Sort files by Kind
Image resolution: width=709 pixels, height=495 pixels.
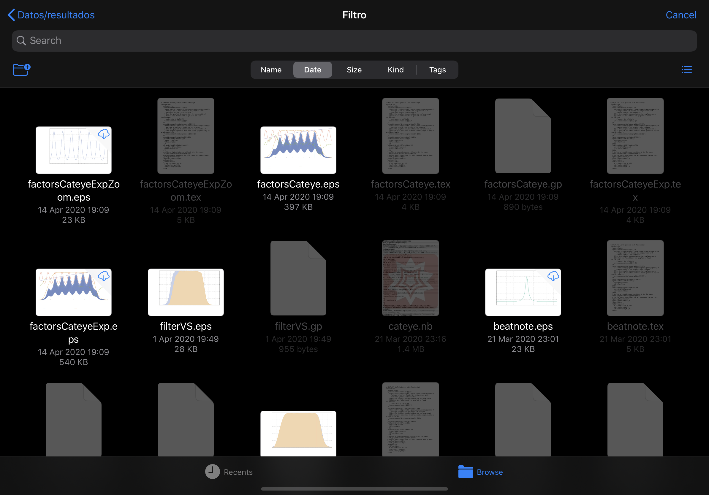pyautogui.click(x=395, y=70)
